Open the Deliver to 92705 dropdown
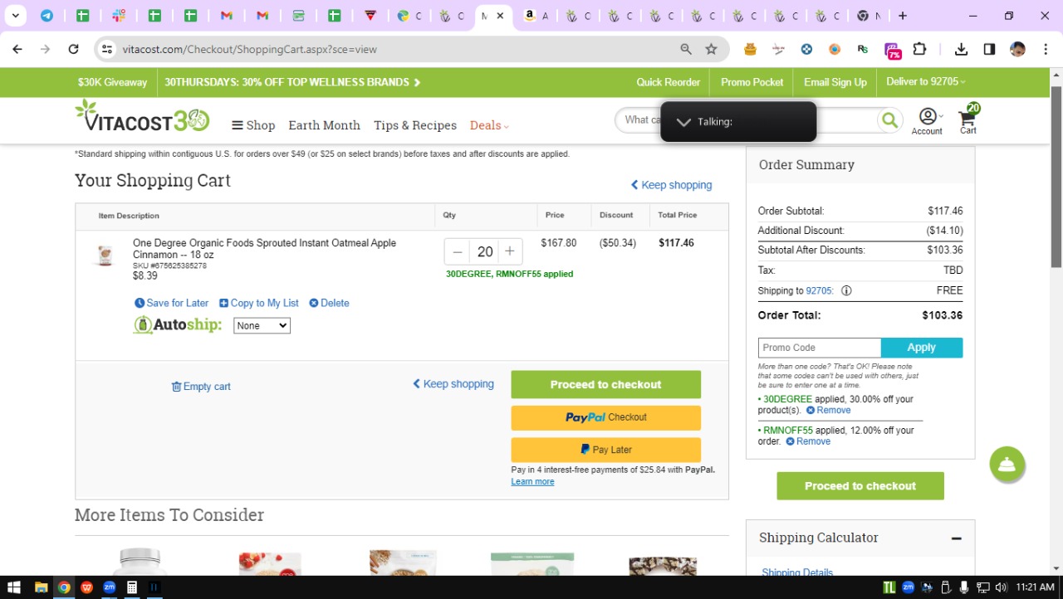The width and height of the screenshot is (1063, 599). (926, 81)
